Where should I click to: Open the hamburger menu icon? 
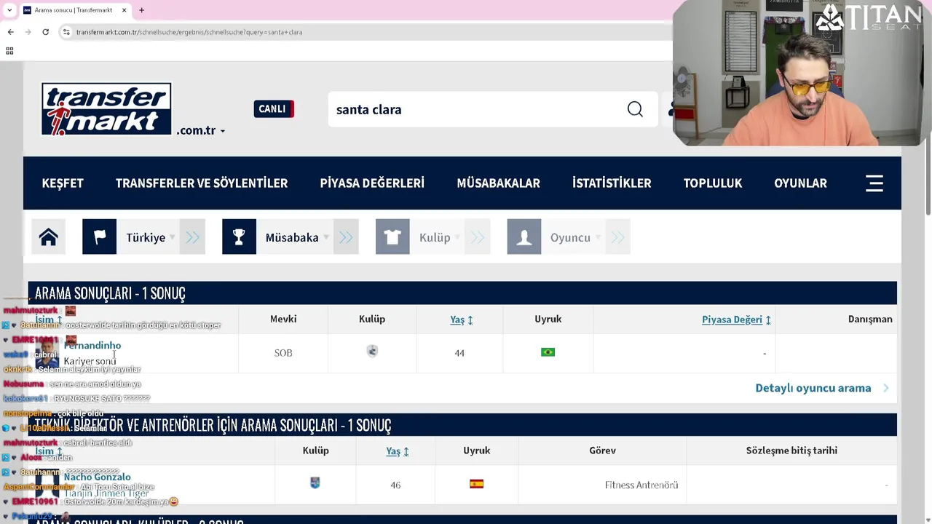[x=874, y=183]
